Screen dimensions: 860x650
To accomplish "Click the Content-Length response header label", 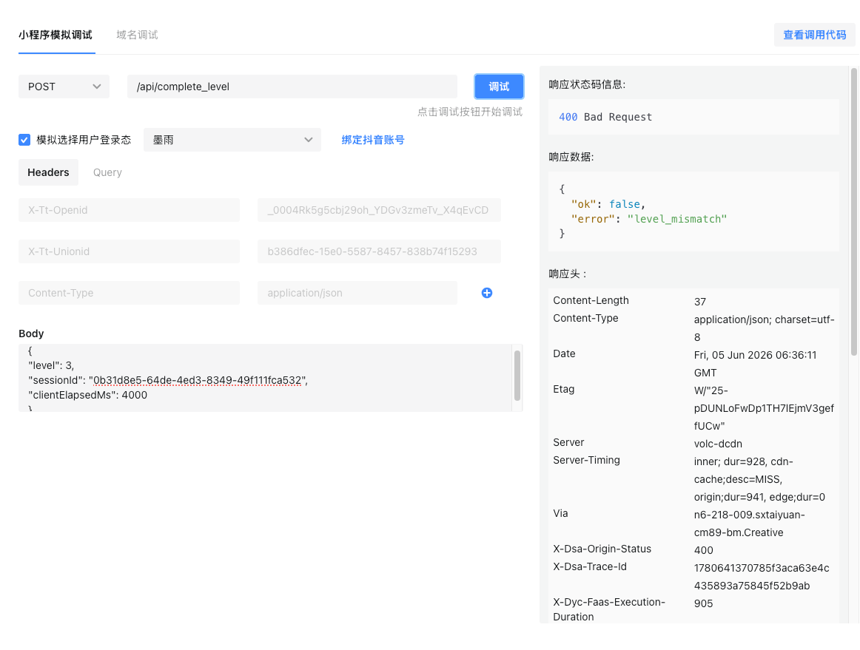I will click(591, 300).
